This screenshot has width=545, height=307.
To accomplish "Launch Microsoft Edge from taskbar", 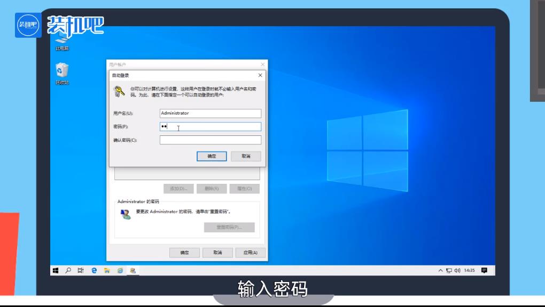I will 94,270.
